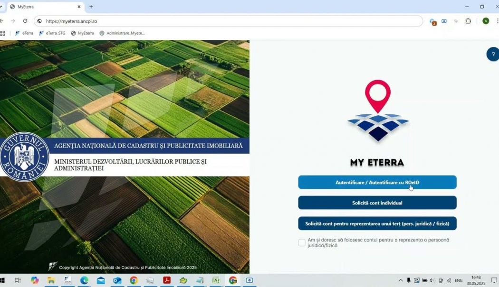Click the My Eterra map pin logo

click(378, 110)
